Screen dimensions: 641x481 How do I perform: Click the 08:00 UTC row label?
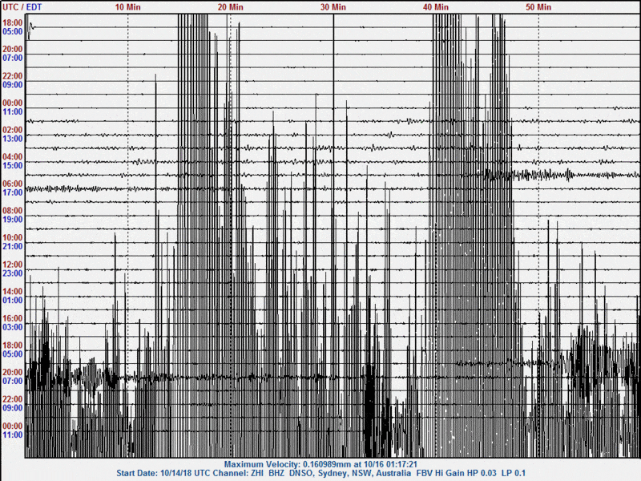[12, 211]
